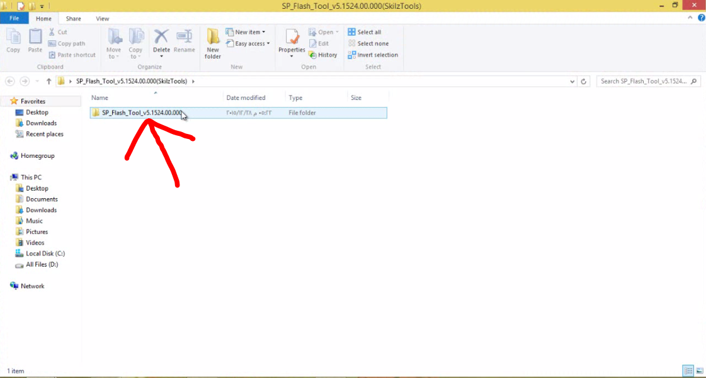Click the breadcrumb SP_Flash_Tool_v5.1524.00.000(SkilzTools)
Image resolution: width=706 pixels, height=378 pixels.
(x=132, y=81)
